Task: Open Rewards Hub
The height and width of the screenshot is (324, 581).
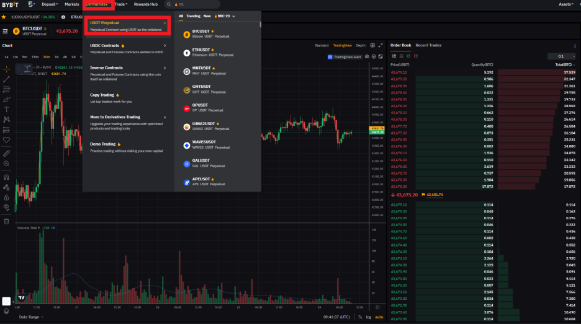Action: (146, 4)
